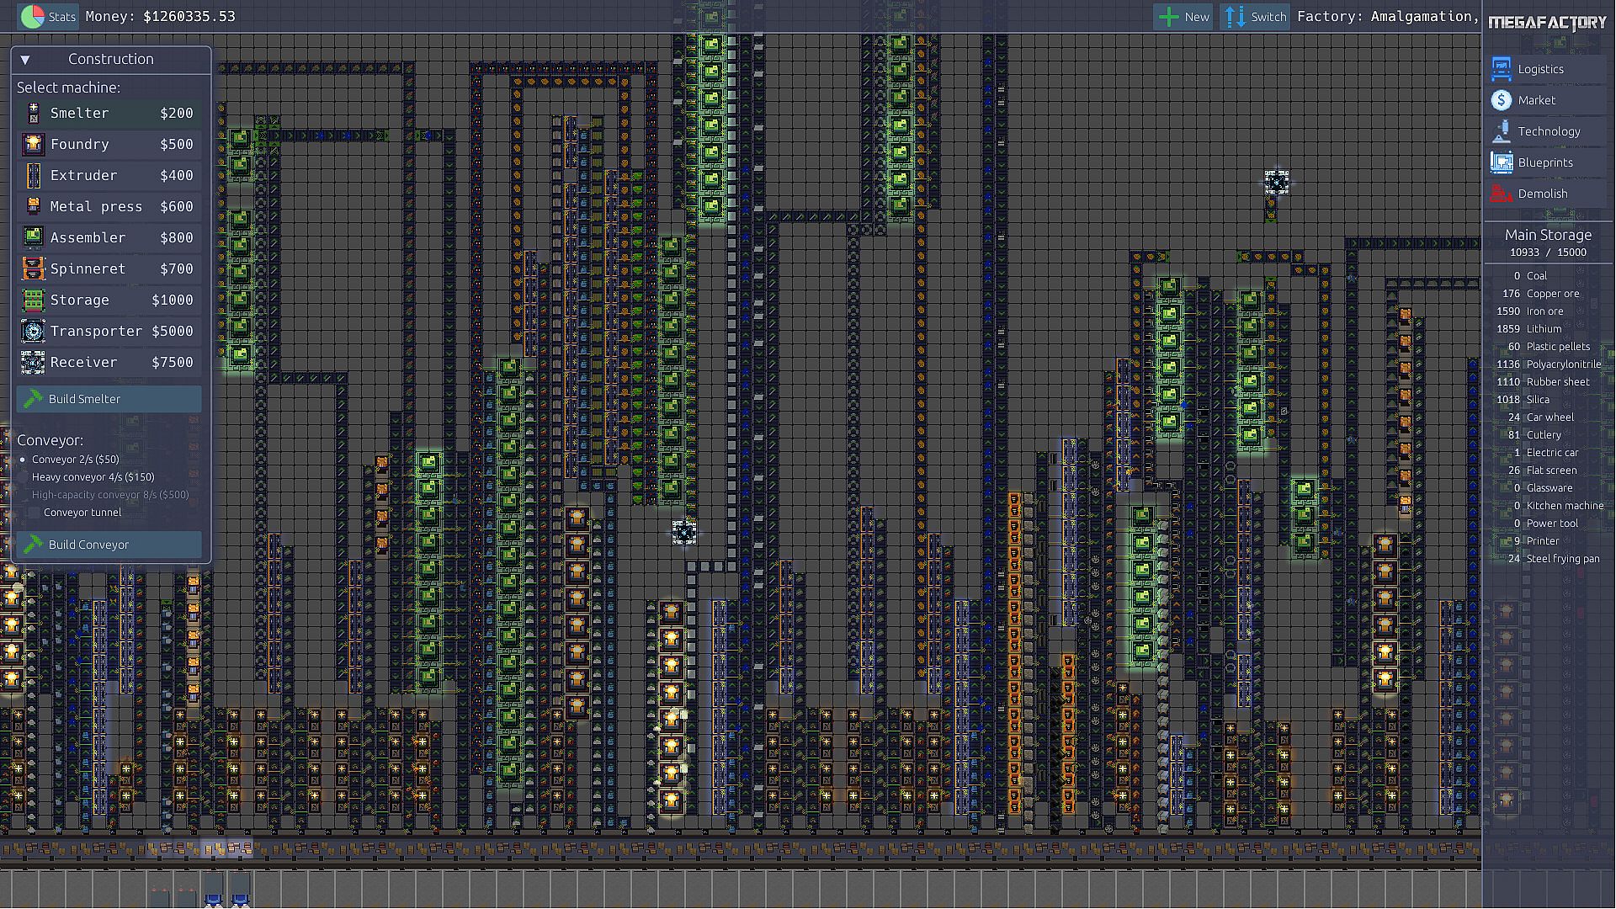Enable the Conveyor tunnel checkbox
This screenshot has height=909, width=1616.
tap(34, 513)
